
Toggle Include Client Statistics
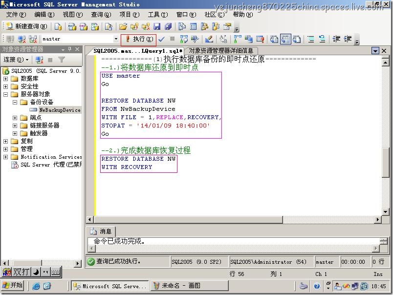click(249, 39)
